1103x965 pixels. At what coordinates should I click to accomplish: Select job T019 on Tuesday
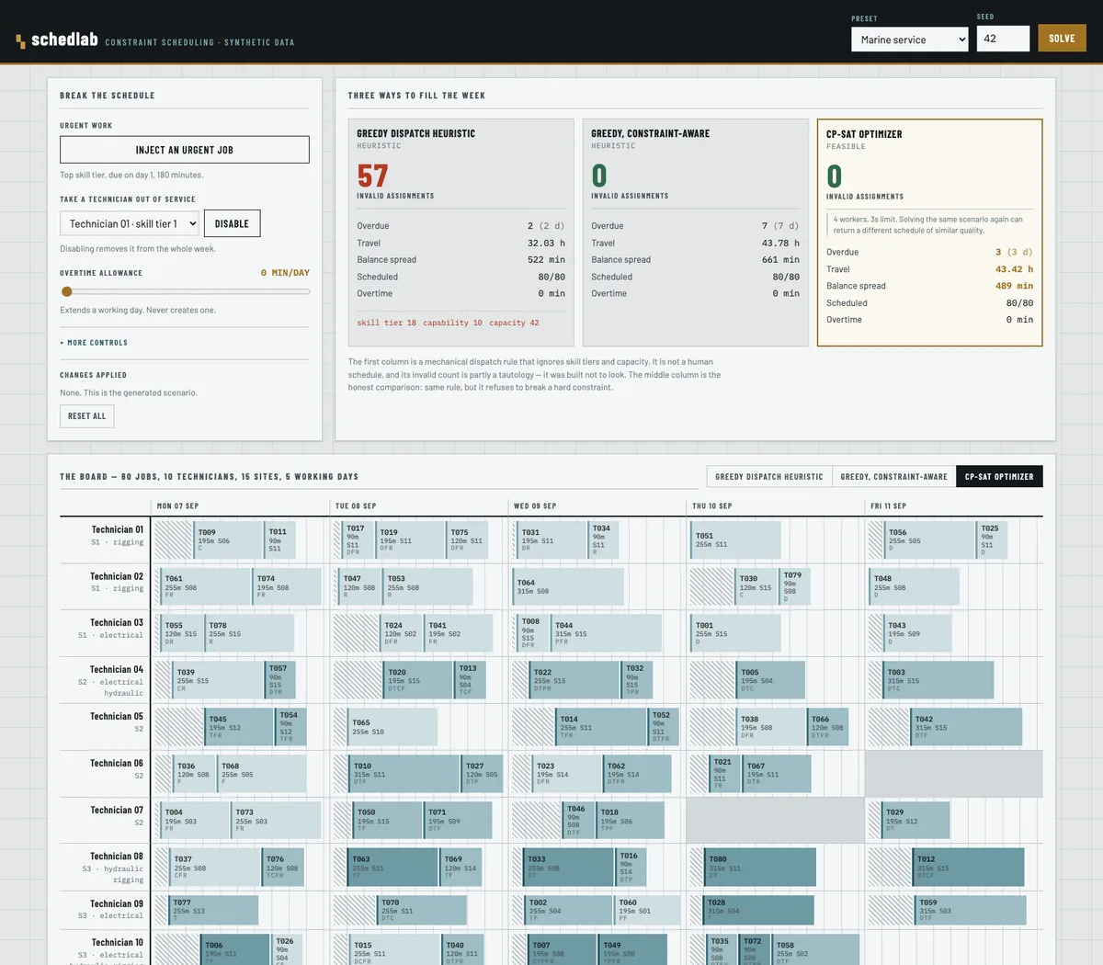pyautogui.click(x=410, y=540)
